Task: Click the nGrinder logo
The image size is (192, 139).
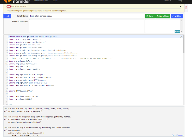Action: (17, 1)
